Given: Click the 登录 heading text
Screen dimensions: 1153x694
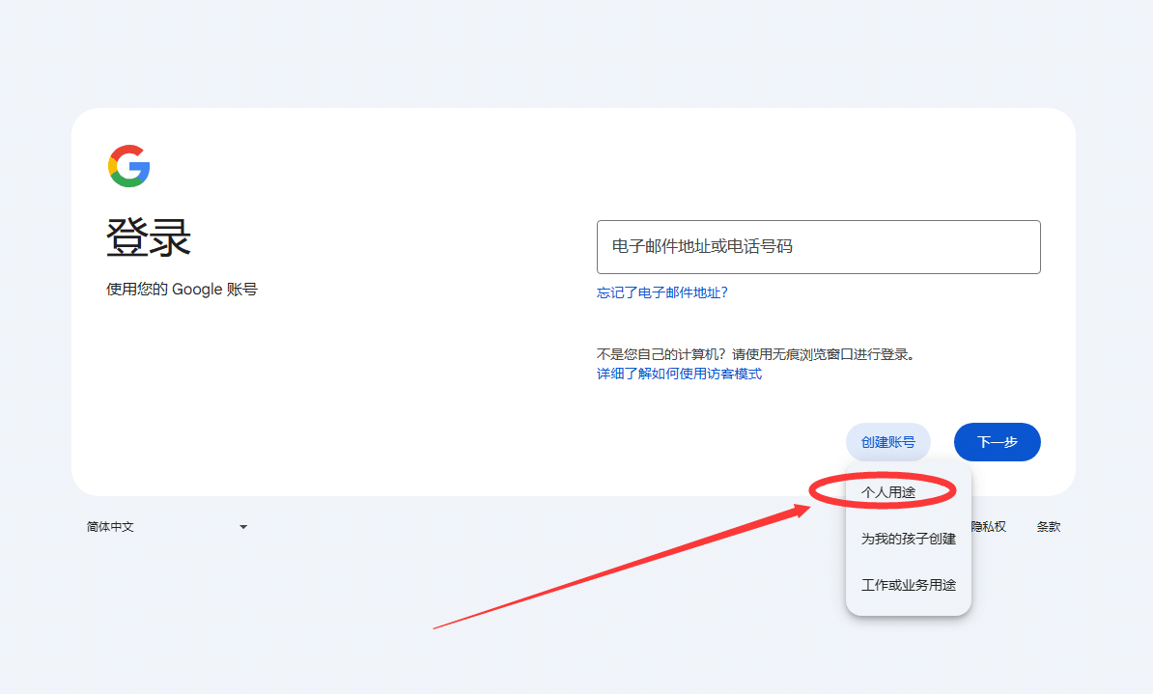Looking at the screenshot, I should point(149,237).
